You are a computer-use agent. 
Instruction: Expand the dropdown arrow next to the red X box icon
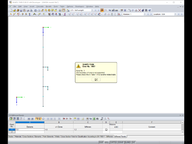coord(121,14)
